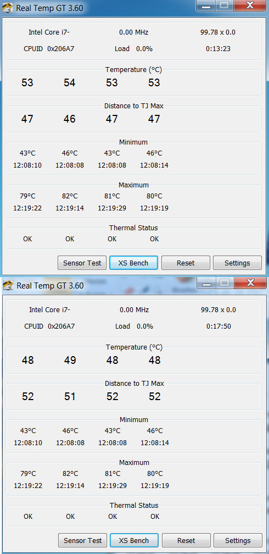
Task: Click timestamp 12:08:10 in the lower window
Action: point(28,443)
